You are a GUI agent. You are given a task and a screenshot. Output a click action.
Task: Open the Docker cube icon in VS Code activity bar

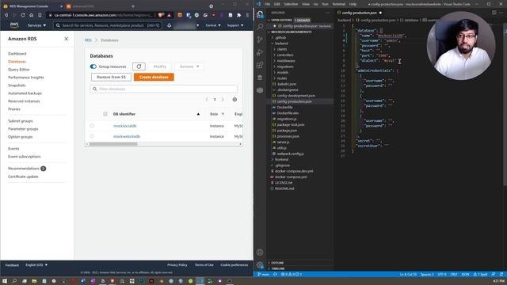(x=260, y=90)
